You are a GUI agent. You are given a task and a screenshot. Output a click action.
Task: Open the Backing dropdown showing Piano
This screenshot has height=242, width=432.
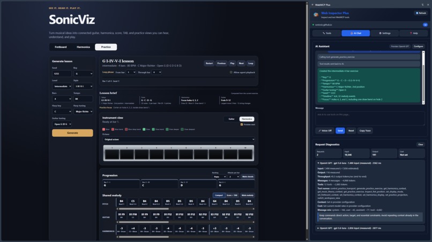pyautogui.click(x=219, y=177)
